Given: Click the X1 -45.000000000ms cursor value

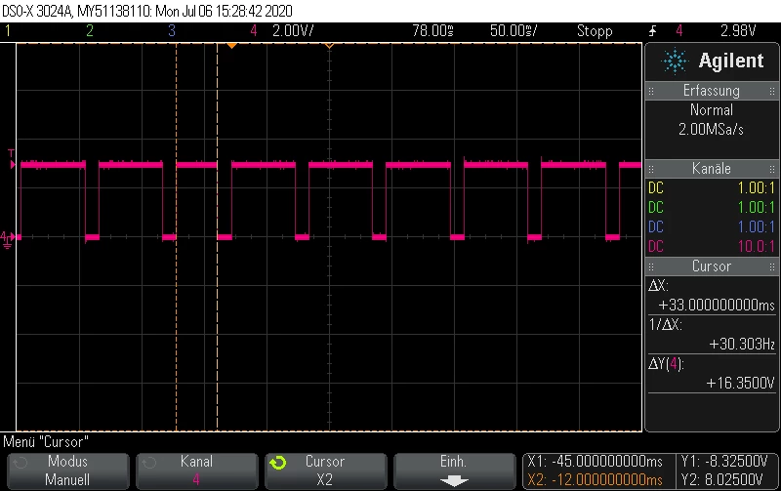Looking at the screenshot, I should click(595, 461).
